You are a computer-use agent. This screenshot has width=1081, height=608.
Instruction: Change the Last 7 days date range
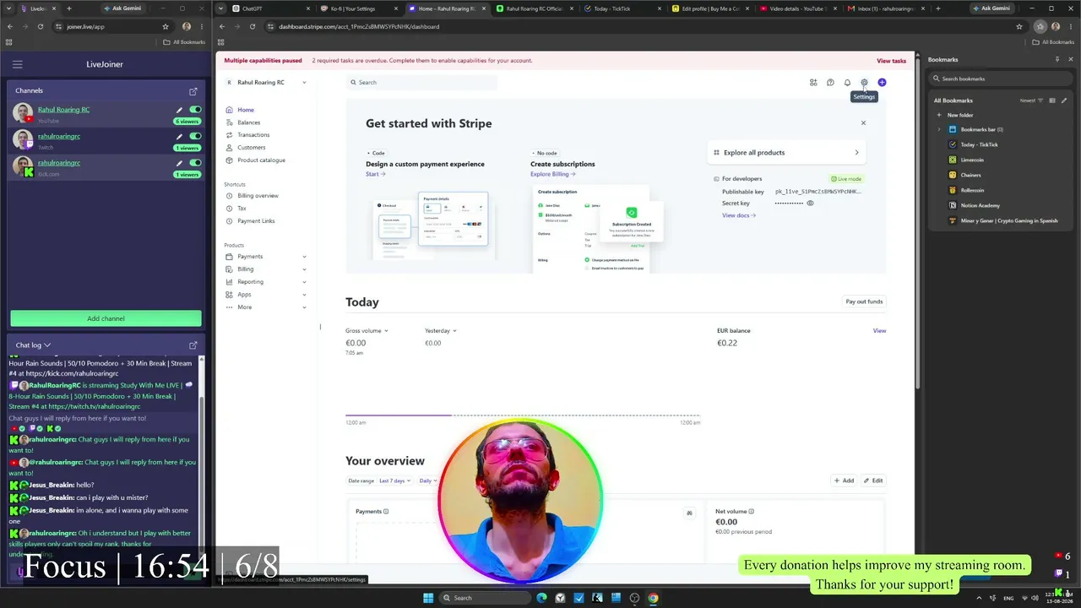coord(394,480)
